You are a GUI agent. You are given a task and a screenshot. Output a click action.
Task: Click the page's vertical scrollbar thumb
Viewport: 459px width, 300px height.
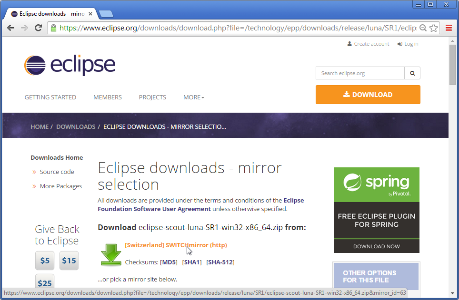point(452,65)
